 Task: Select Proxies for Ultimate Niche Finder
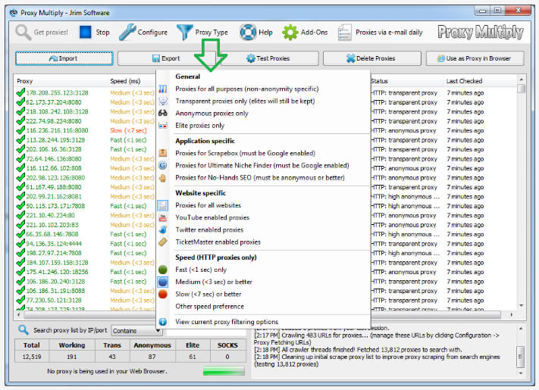[x=262, y=166]
